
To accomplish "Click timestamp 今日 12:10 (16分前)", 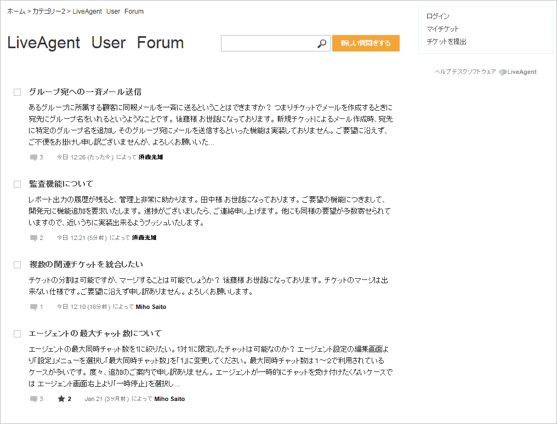I will (83, 307).
